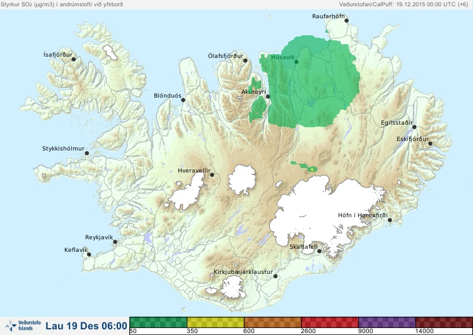Click the "Styrkur SO2" map title
The image size is (473, 335).
(x=62, y=4)
